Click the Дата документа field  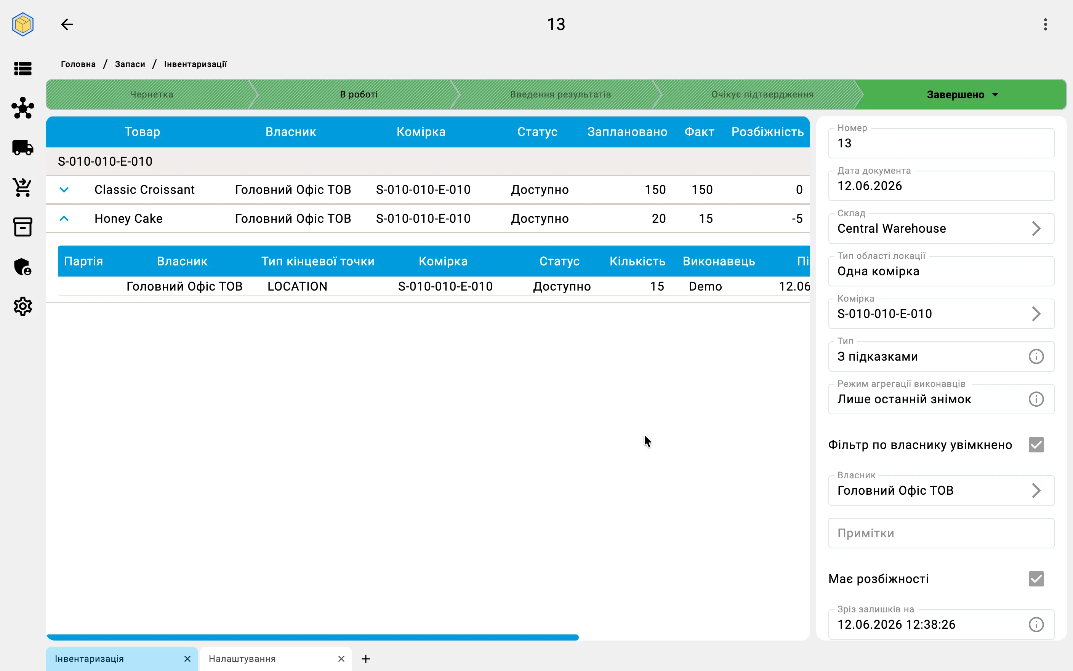(941, 185)
